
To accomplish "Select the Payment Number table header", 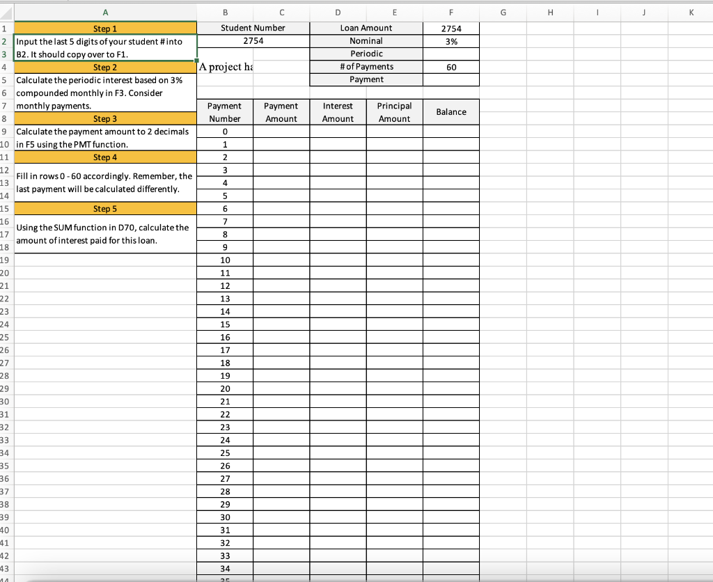I will click(225, 112).
